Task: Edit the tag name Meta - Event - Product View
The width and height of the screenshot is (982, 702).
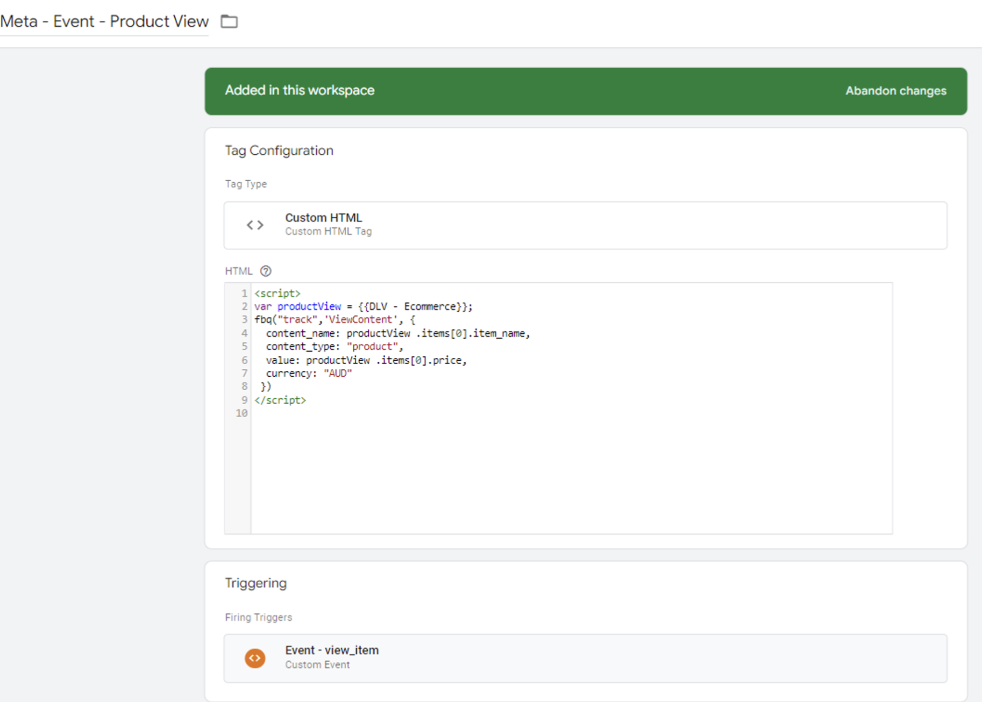Action: point(104,22)
